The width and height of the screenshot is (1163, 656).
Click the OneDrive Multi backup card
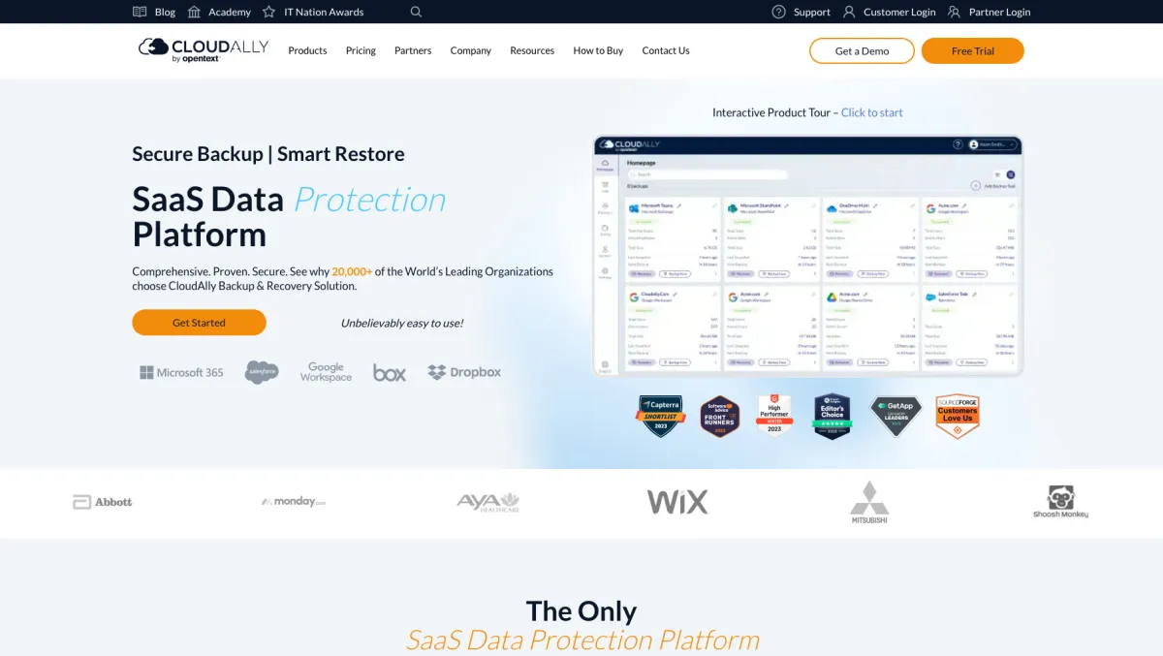point(870,240)
